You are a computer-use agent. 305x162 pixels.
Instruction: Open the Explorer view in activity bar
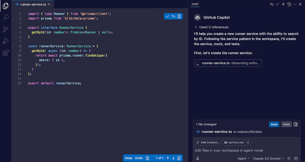6,6
